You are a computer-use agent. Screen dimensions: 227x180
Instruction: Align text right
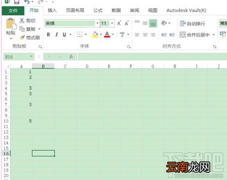(x=153, y=35)
